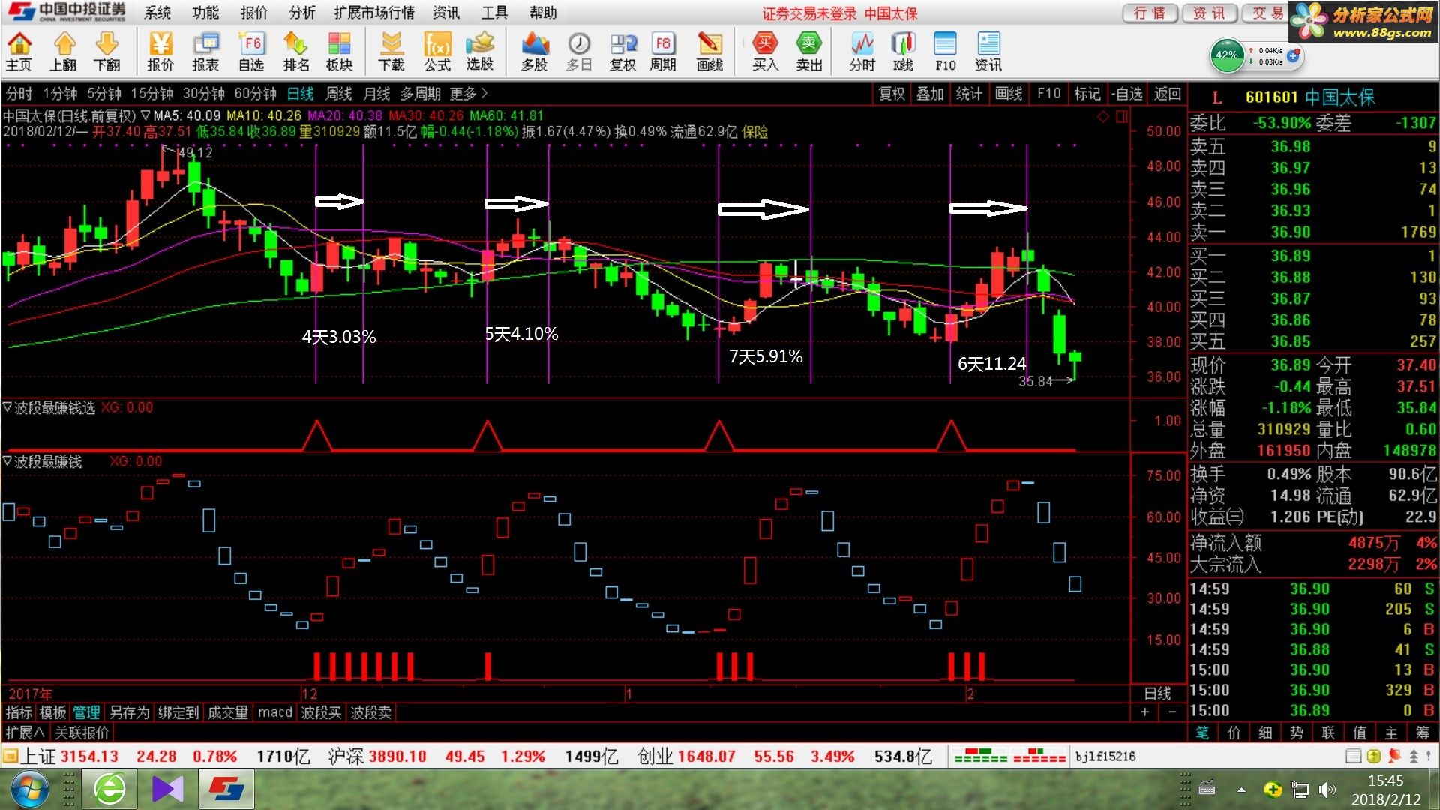This screenshot has width=1440, height=810.
Task: Click the 卖出 sell icon
Action: 808,52
